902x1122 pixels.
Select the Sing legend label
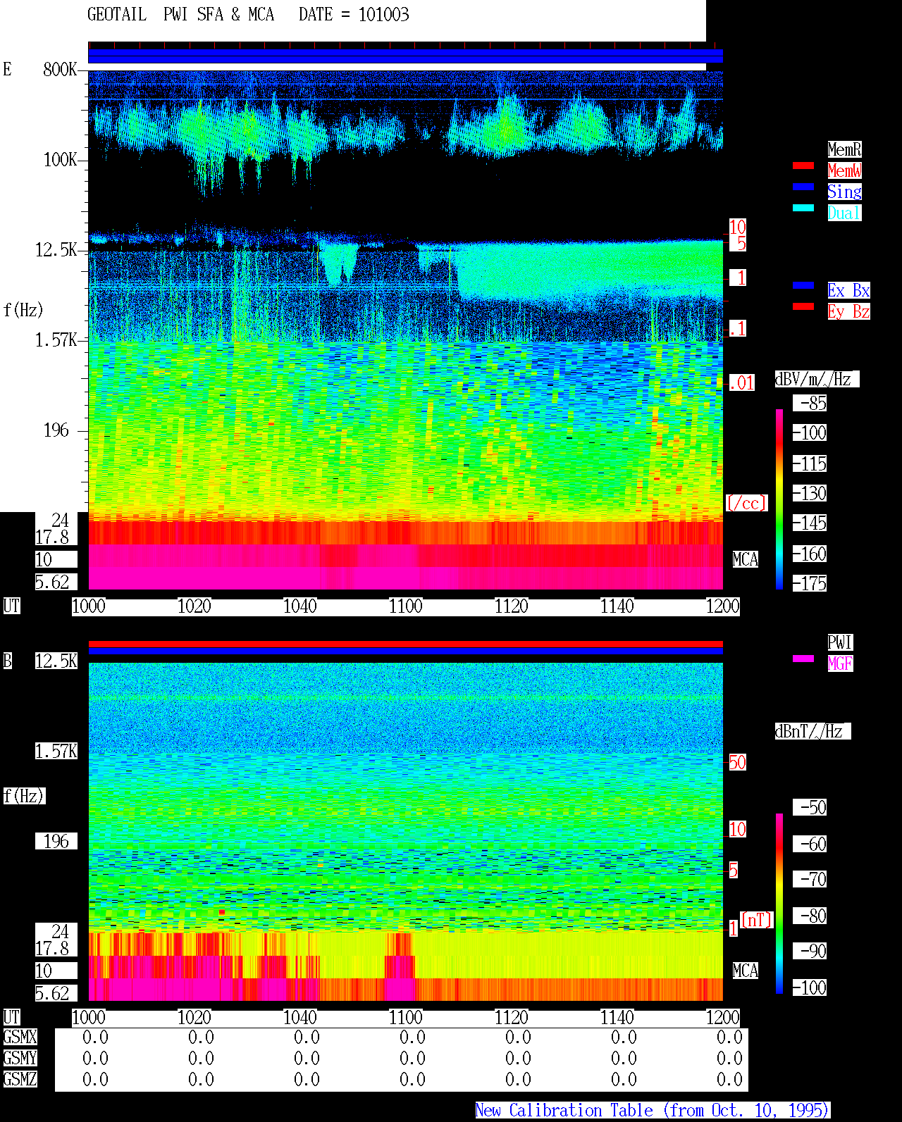pos(844,192)
